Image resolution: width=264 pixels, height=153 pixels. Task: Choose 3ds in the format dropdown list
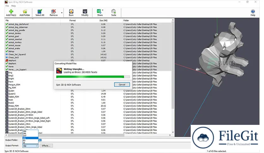(30, 133)
